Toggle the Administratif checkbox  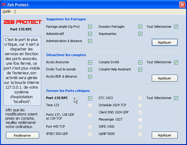pos(90,34)
